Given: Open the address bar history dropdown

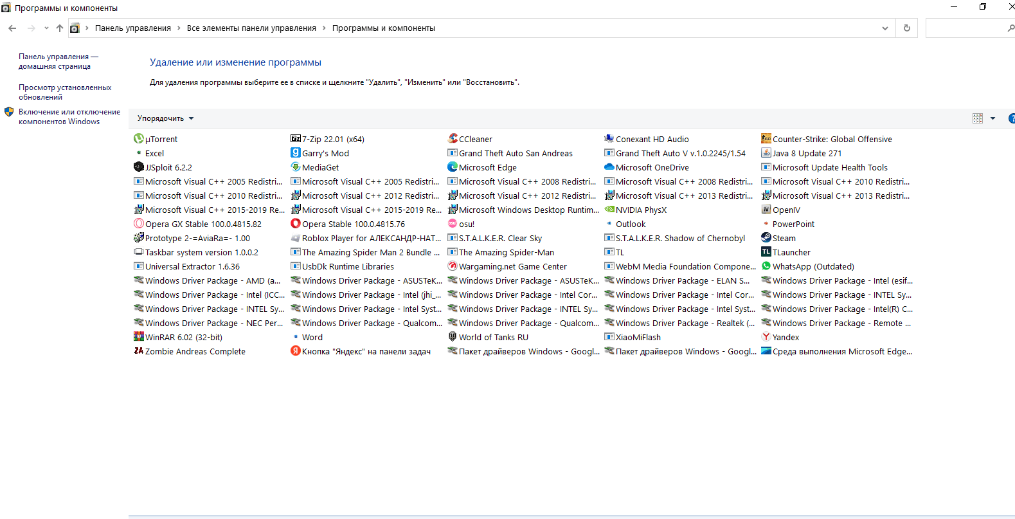Looking at the screenshot, I should pos(885,28).
